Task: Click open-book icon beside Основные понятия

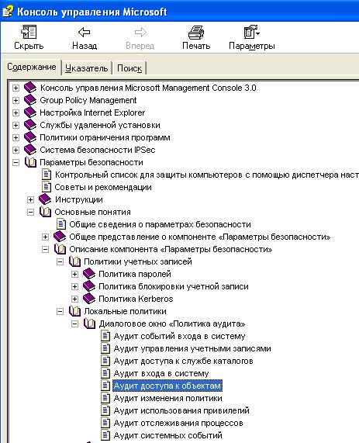Action: point(45,212)
